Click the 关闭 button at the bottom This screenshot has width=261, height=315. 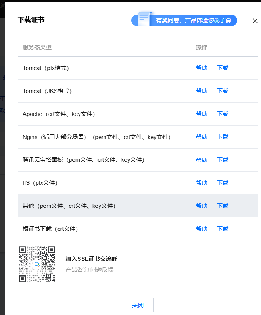click(x=137, y=305)
